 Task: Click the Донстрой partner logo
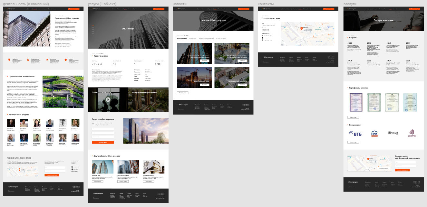[x=412, y=133]
